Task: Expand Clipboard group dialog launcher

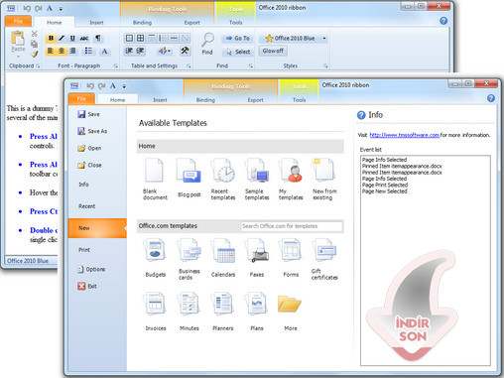Action: click(38, 65)
